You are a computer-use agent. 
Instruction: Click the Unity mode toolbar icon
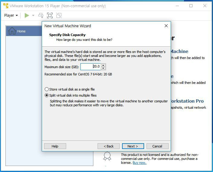59,15
